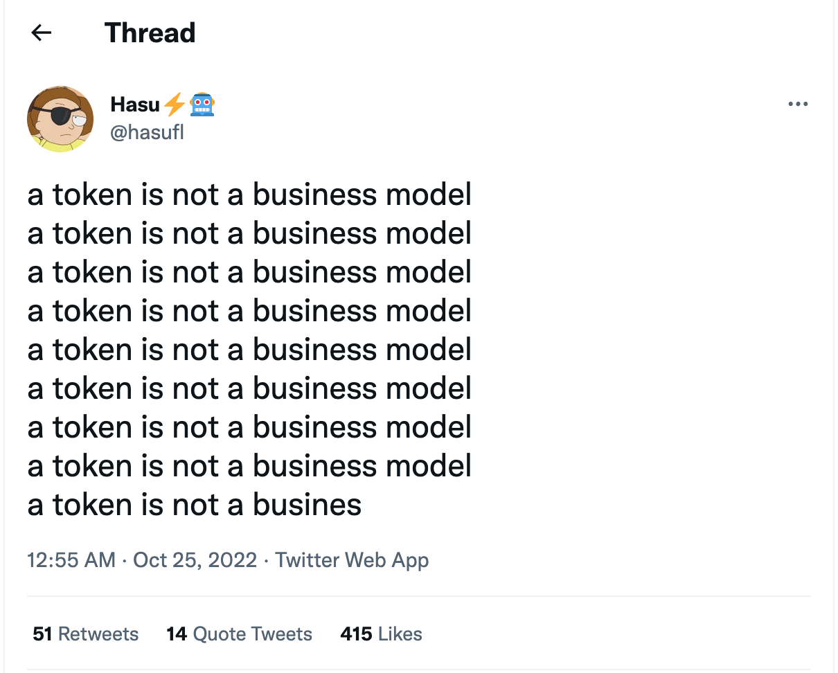Click the fifth line of tweet text
838x673 pixels.
click(x=249, y=350)
